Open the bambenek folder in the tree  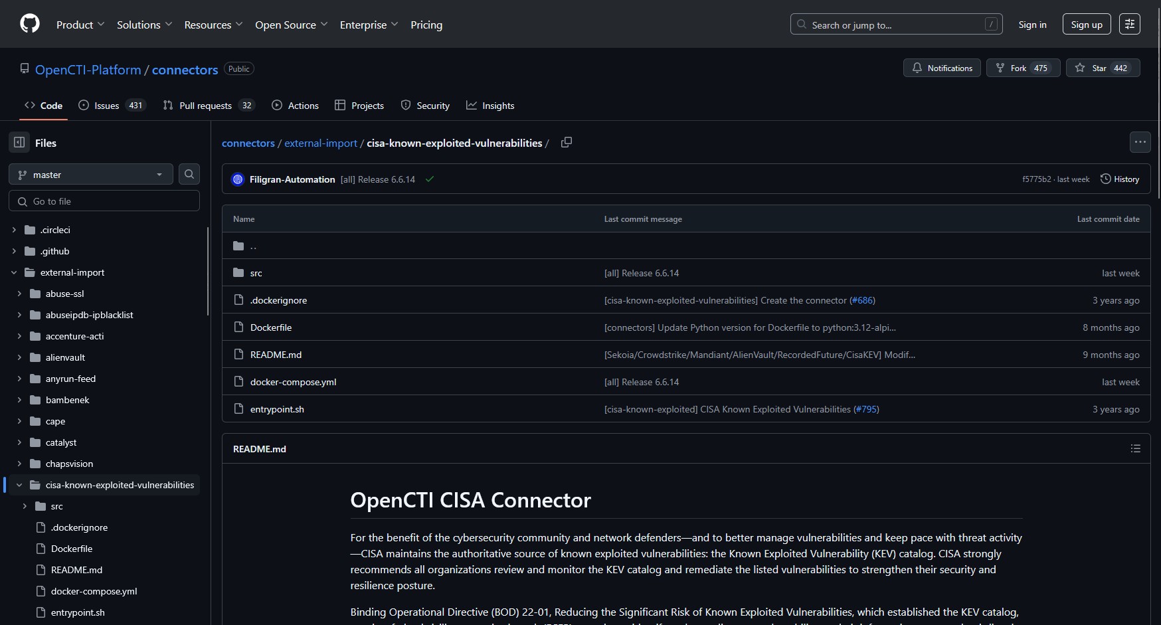click(x=67, y=400)
